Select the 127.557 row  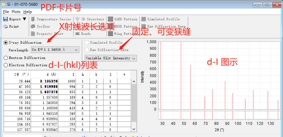67,130
